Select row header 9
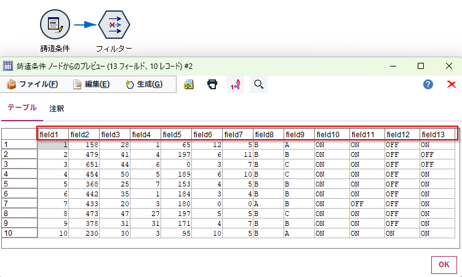462x277 pixels. click(x=20, y=223)
